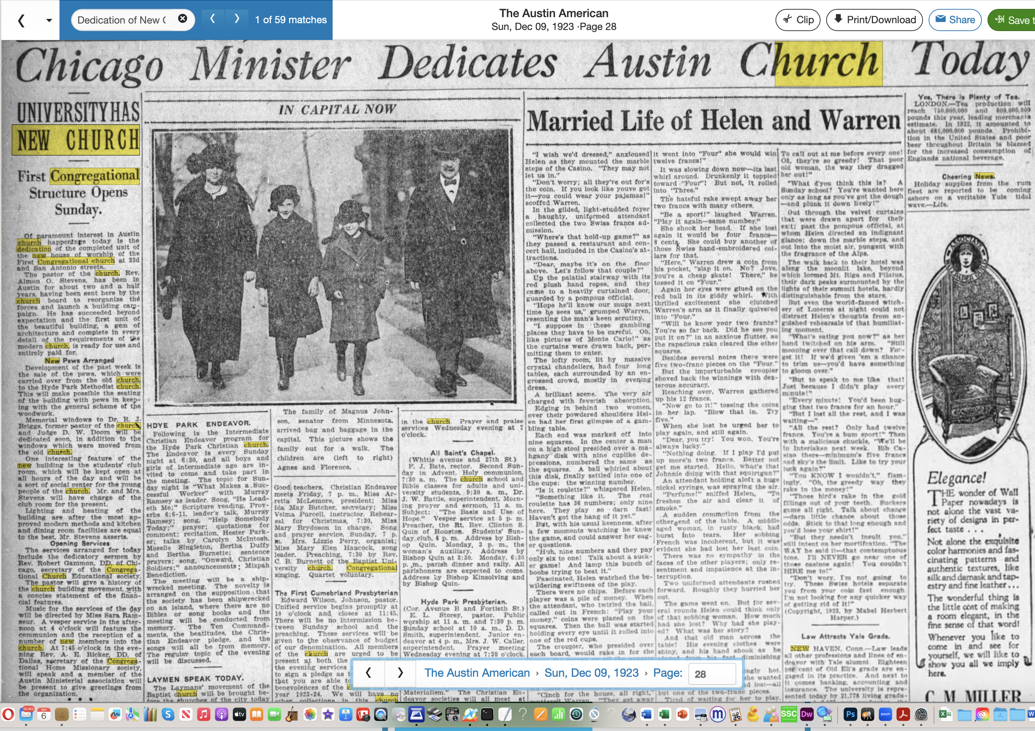
Task: Click the Clip button
Action: (x=797, y=20)
